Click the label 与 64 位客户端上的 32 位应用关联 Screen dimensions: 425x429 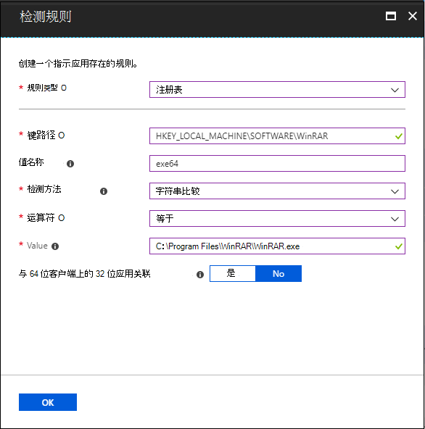click(x=84, y=274)
